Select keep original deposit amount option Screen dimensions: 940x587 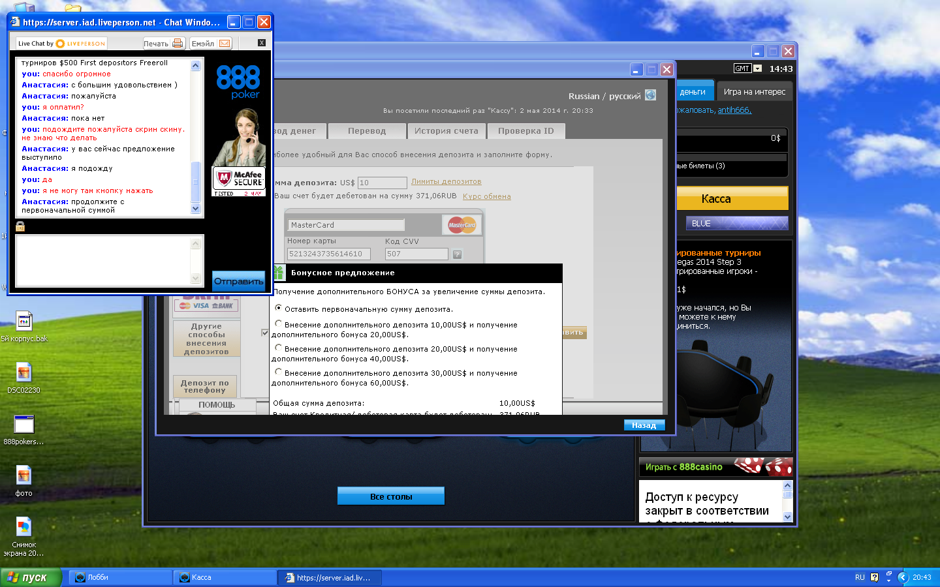point(279,308)
